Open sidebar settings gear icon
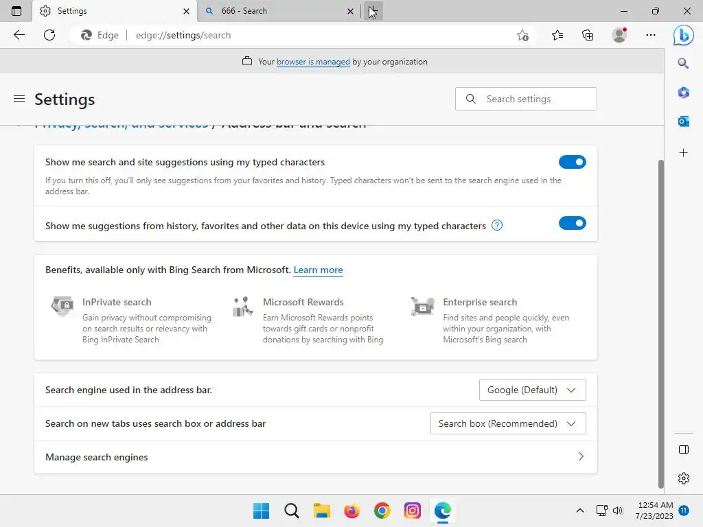The width and height of the screenshot is (703, 527). 683,478
